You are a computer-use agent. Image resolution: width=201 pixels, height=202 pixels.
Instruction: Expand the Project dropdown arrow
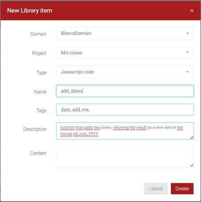[187, 52]
